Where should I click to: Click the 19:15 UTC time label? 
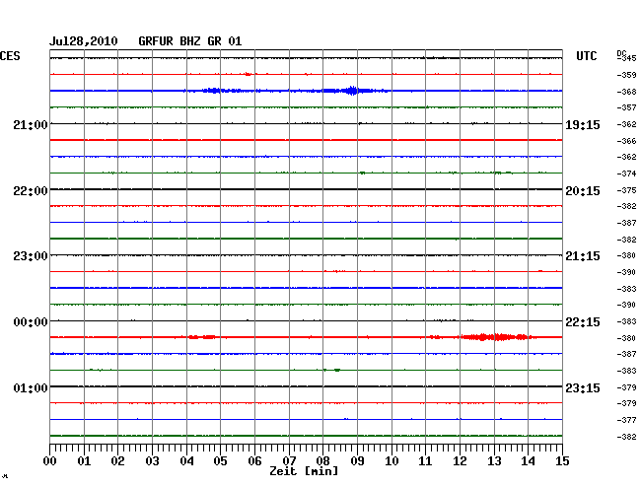pyautogui.click(x=583, y=124)
